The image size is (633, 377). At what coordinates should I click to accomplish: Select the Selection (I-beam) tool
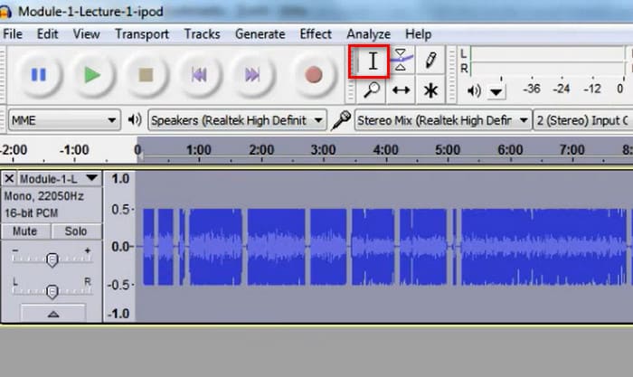point(372,61)
